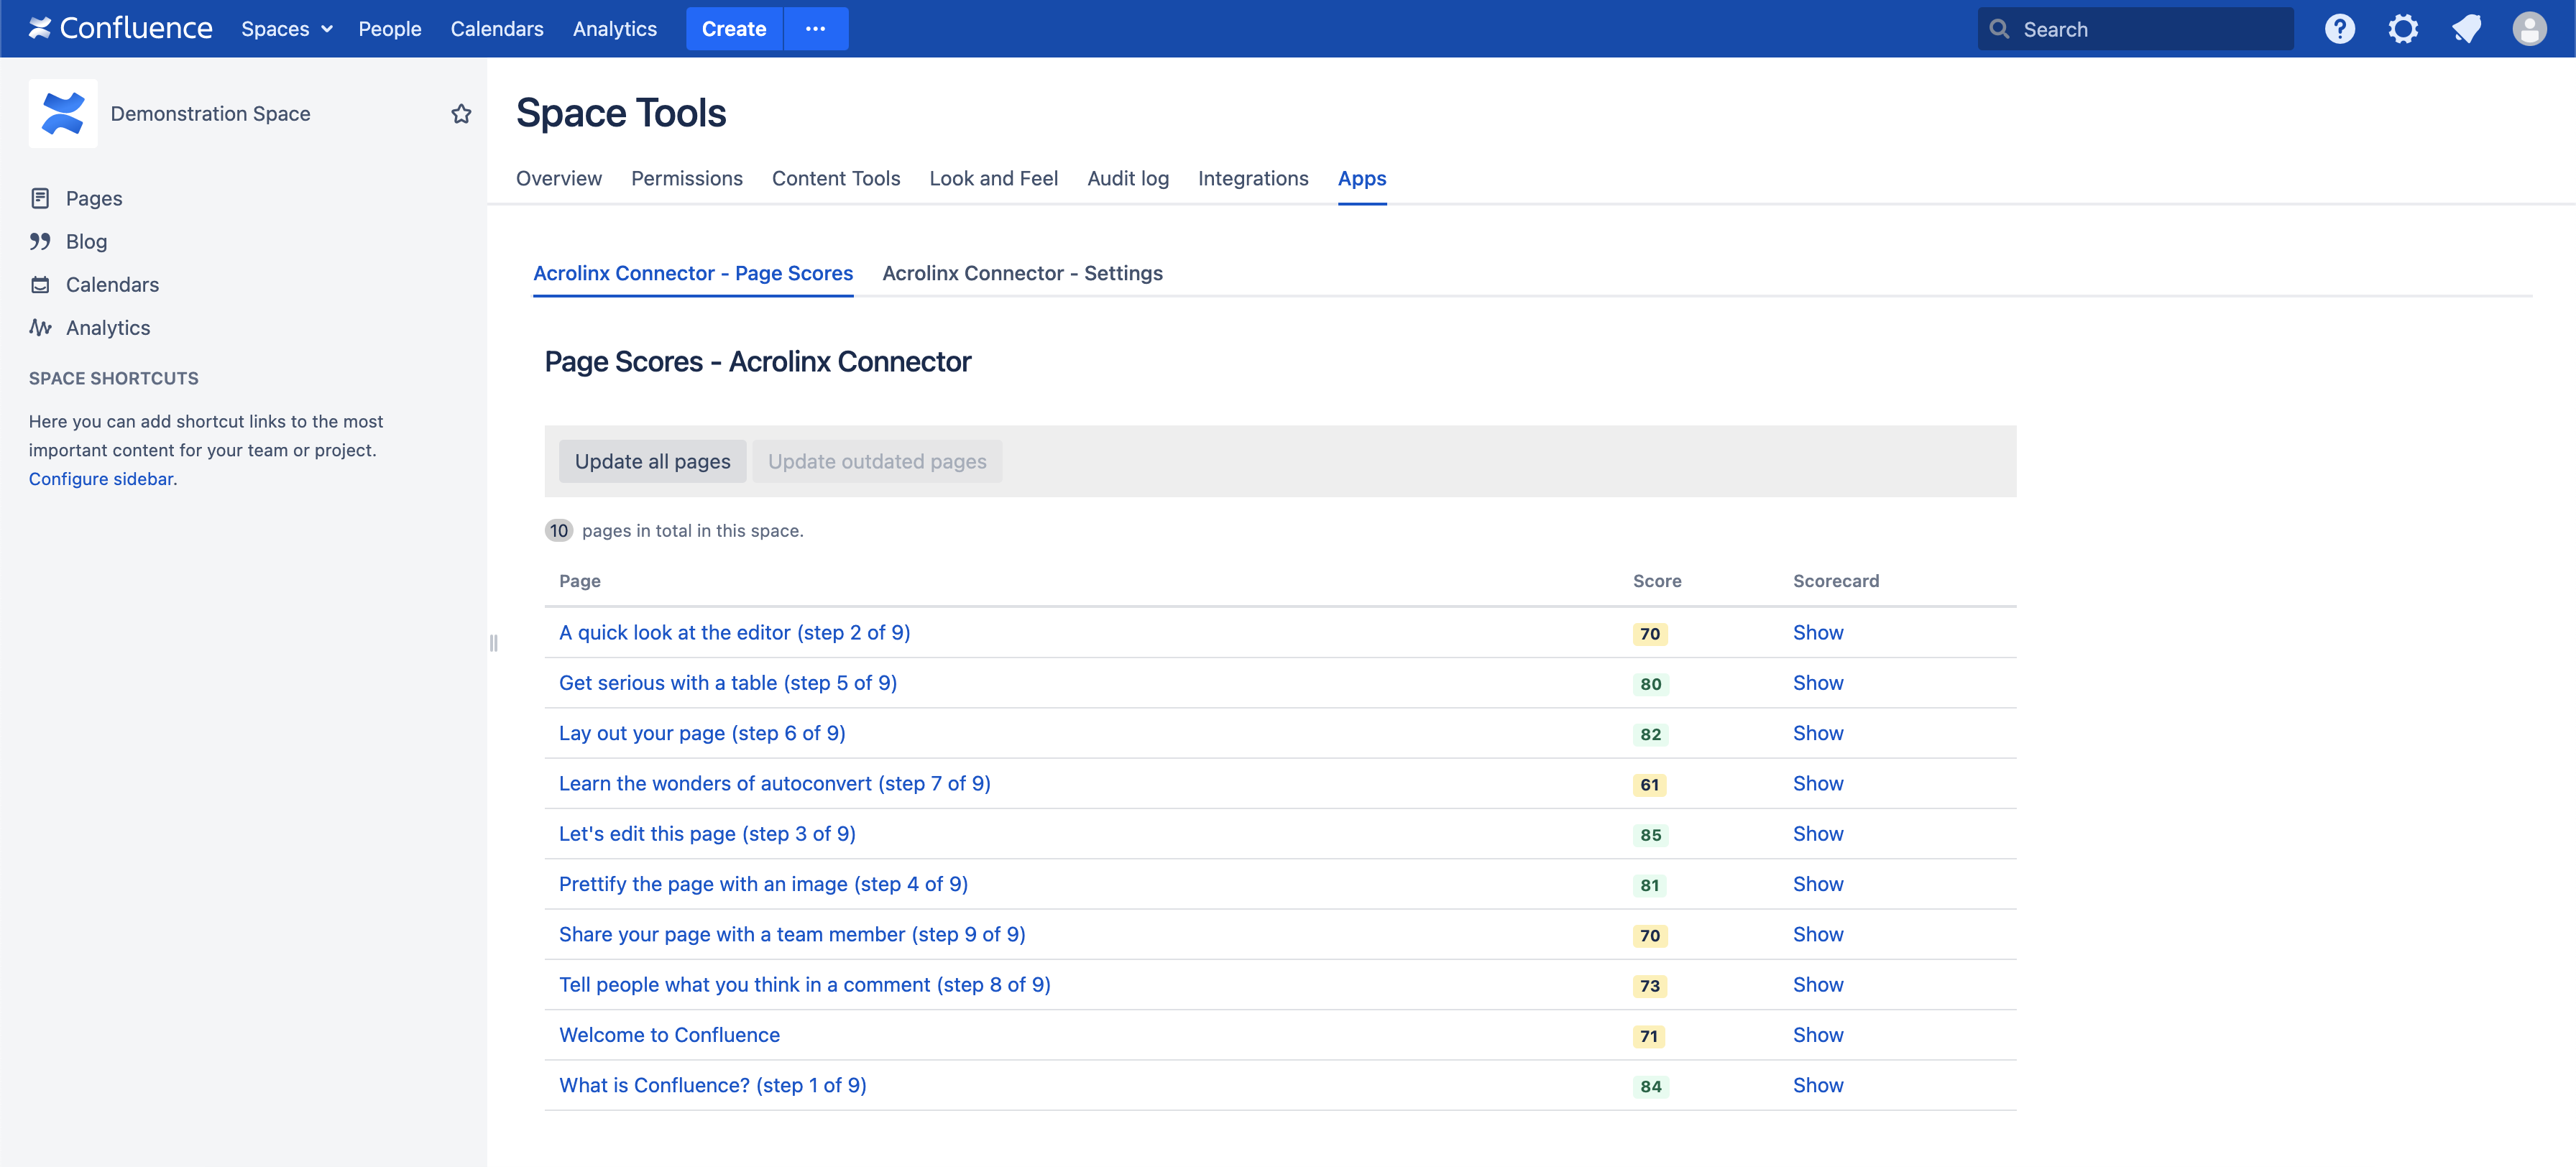This screenshot has height=1167, width=2576.
Task: Open Analytics link in sidebar
Action: (108, 328)
